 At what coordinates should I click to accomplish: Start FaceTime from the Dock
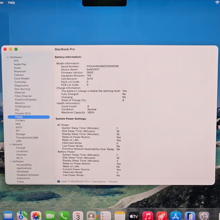(x=50, y=216)
